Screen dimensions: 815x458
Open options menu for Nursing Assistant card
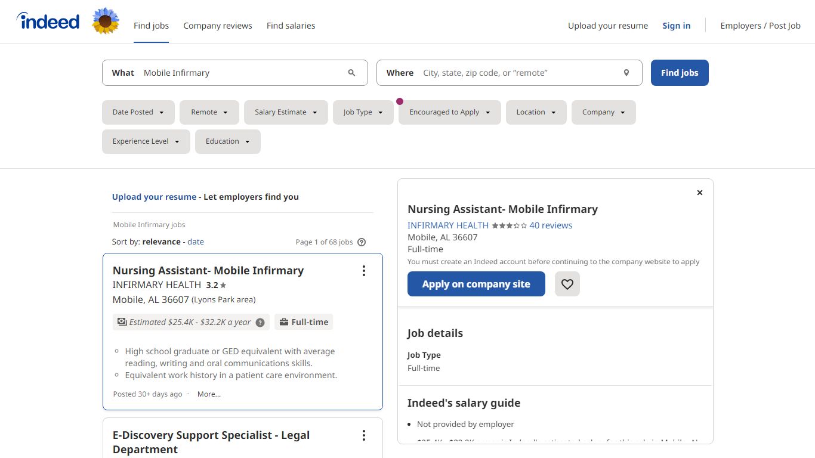click(364, 271)
